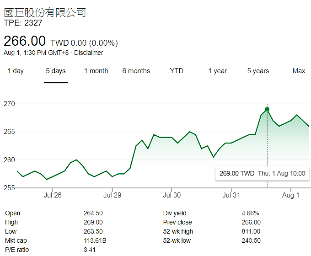Show the 5 years chart tab
This screenshot has width=311, height=256.
[x=258, y=71]
